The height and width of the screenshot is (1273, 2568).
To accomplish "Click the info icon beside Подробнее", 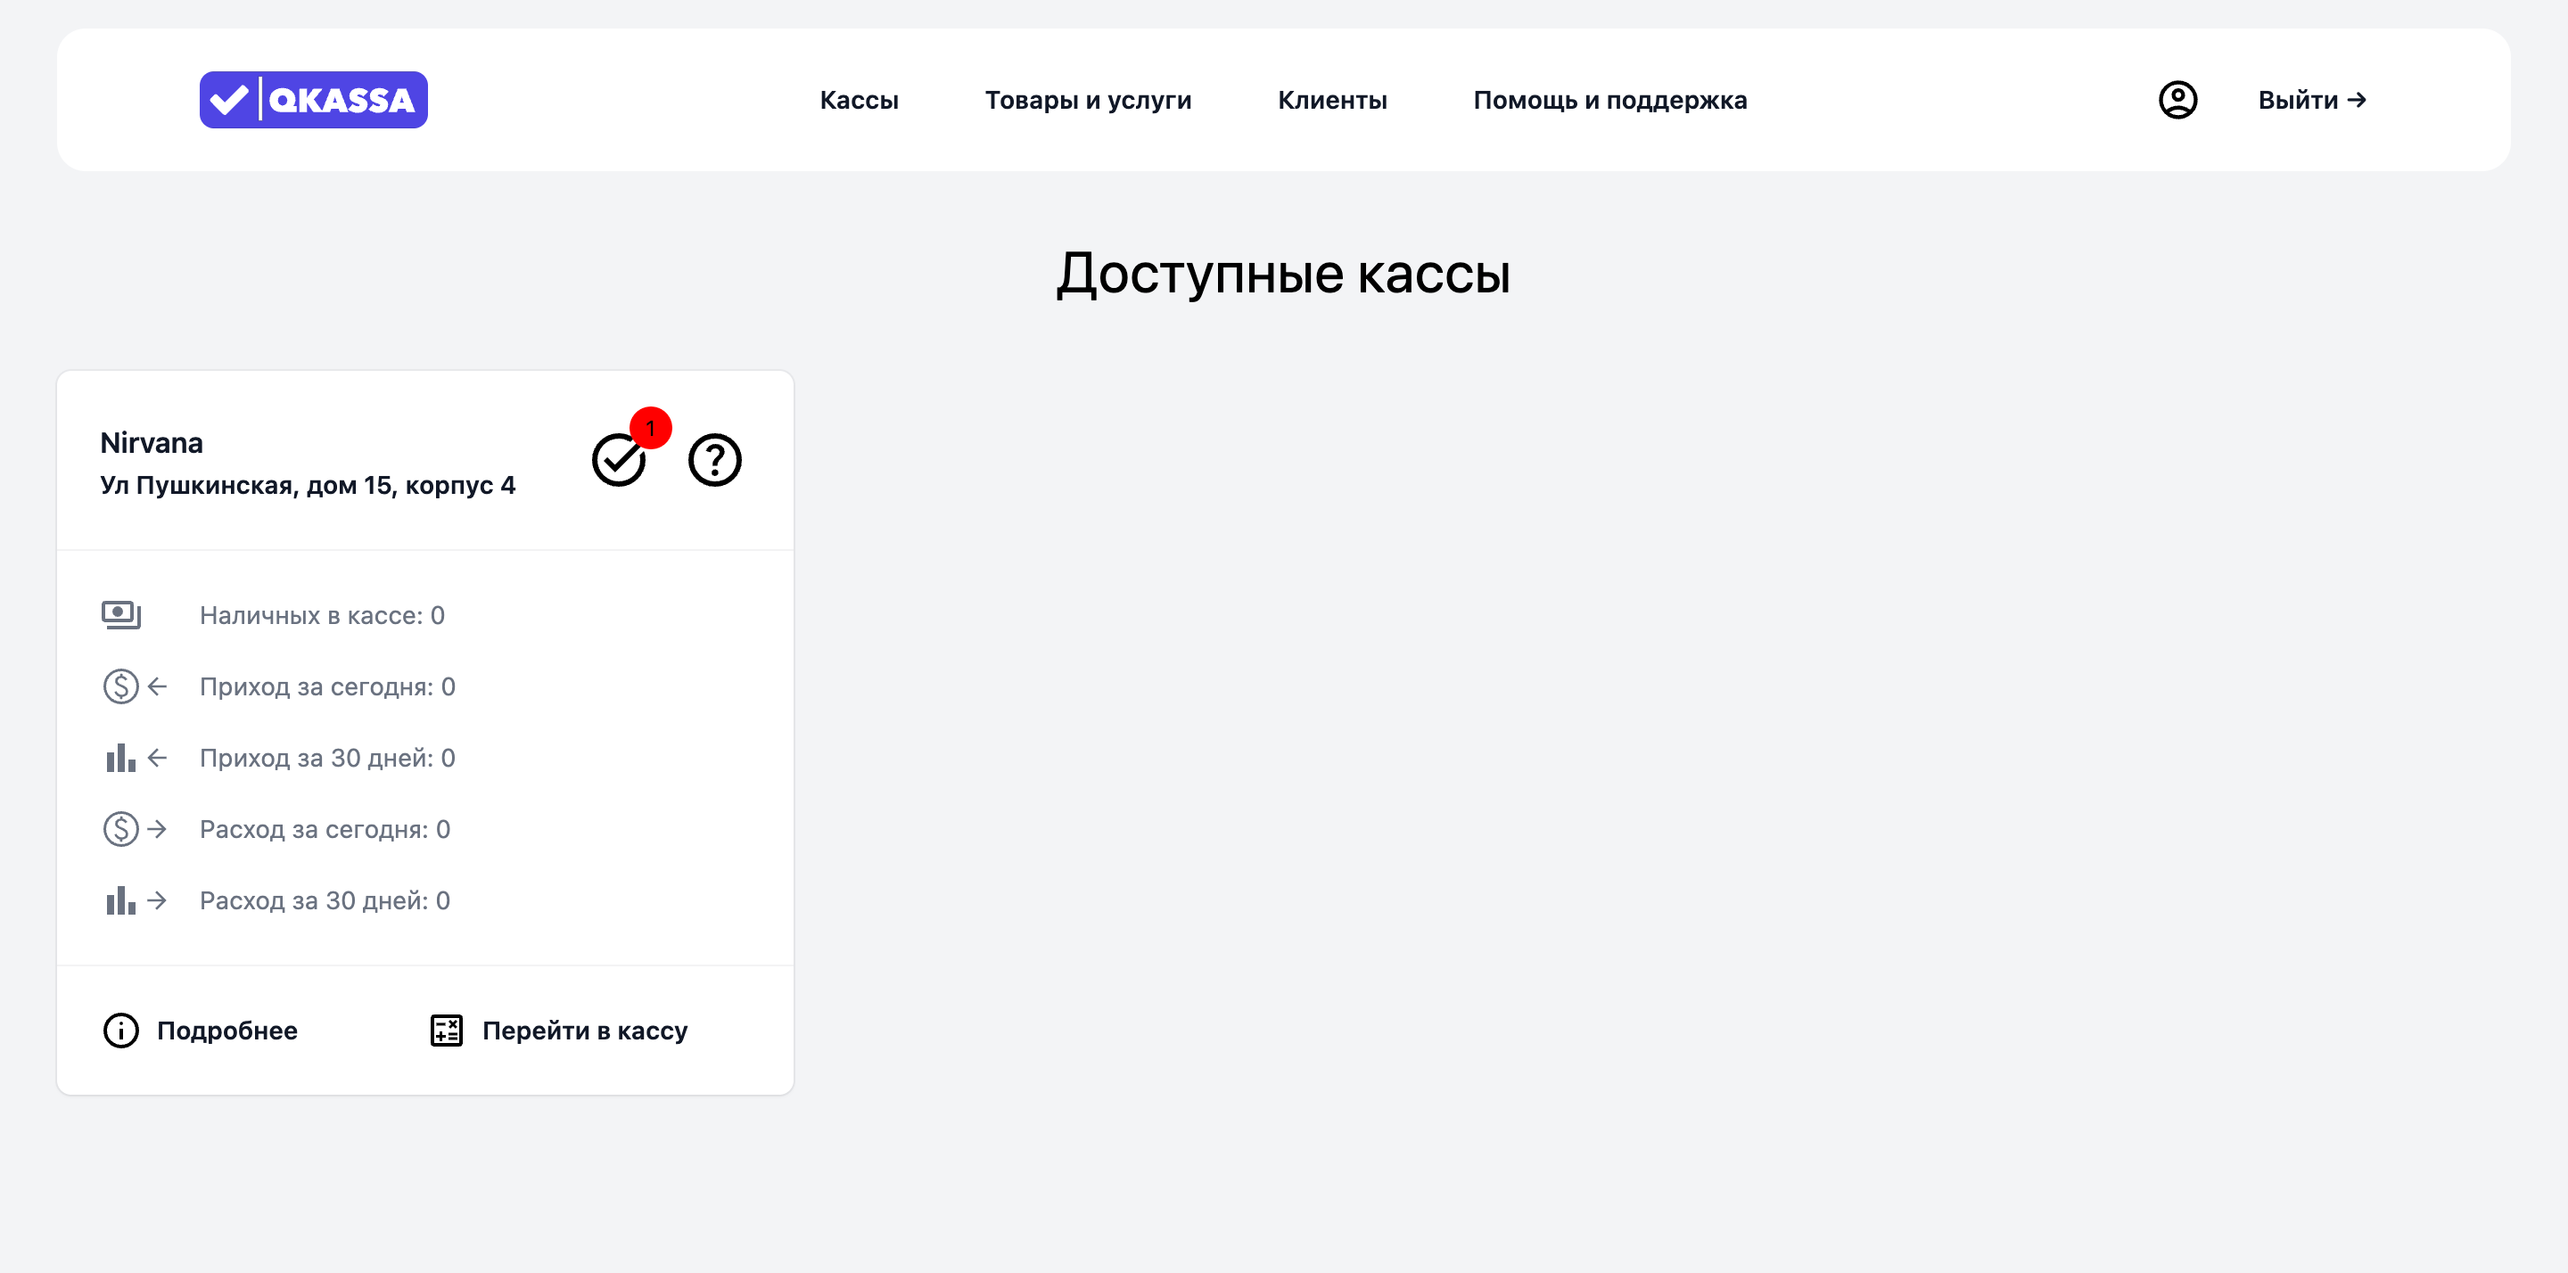I will coord(120,1030).
